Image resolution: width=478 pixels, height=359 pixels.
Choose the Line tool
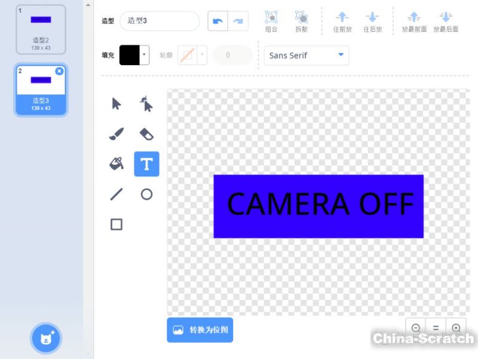tap(117, 194)
